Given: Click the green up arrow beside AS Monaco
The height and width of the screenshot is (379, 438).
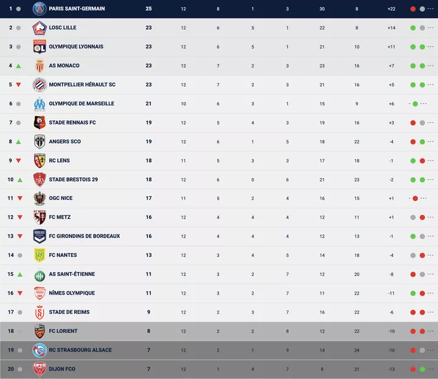Looking at the screenshot, I should (x=18, y=66).
